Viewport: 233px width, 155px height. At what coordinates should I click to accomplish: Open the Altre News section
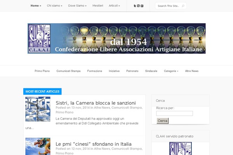pos(192,71)
